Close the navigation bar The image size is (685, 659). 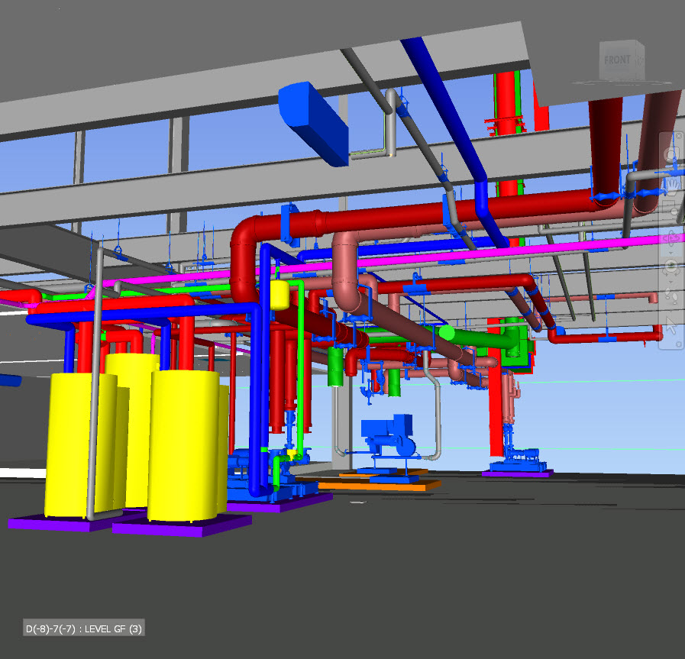coord(679,136)
